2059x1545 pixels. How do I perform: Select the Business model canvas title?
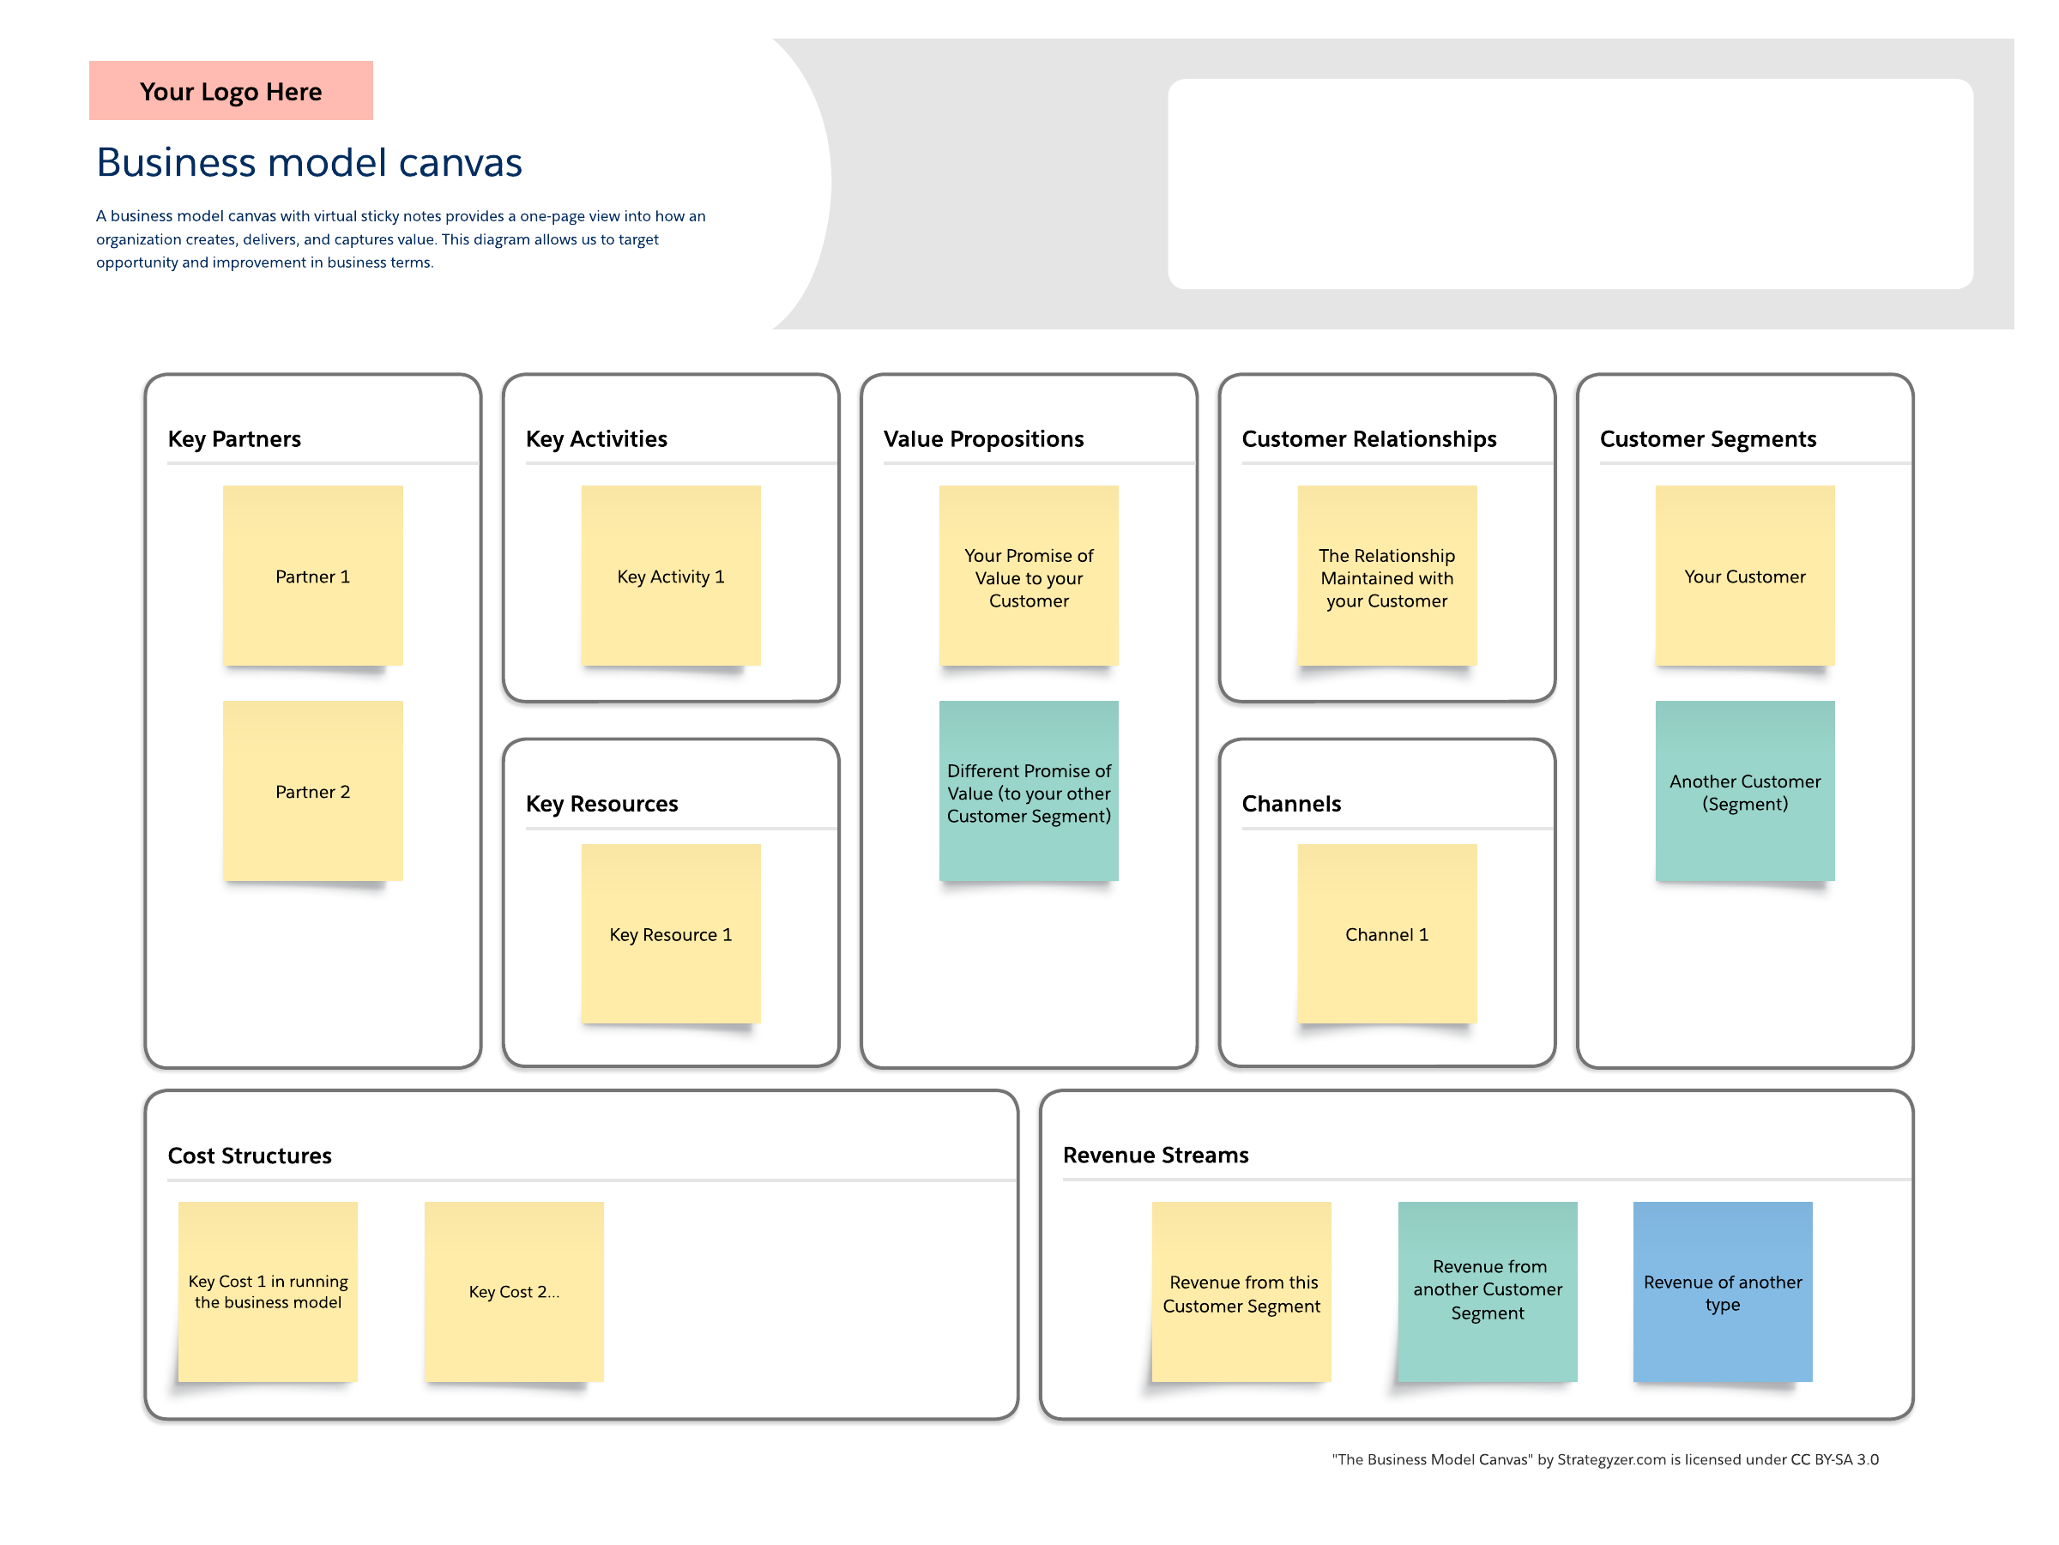(x=308, y=163)
